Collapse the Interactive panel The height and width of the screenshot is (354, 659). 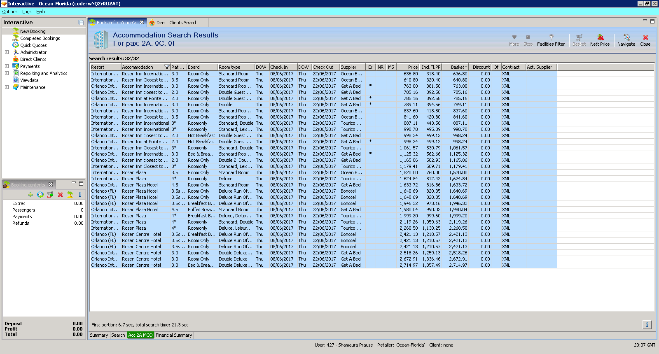point(81,23)
